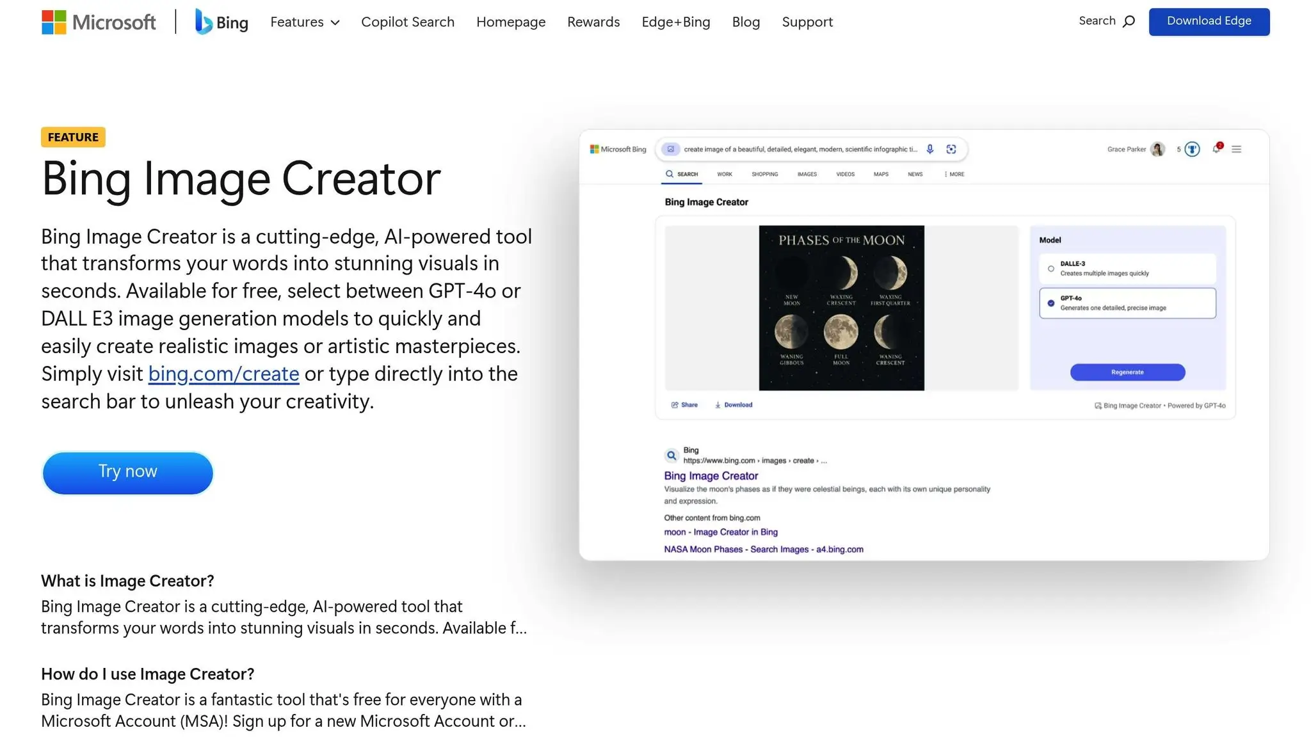The image size is (1311, 737).
Task: Select the WORK tab in preview
Action: [x=725, y=174]
